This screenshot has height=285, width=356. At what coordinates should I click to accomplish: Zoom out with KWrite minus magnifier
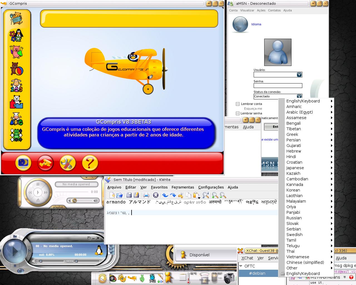tap(223, 195)
